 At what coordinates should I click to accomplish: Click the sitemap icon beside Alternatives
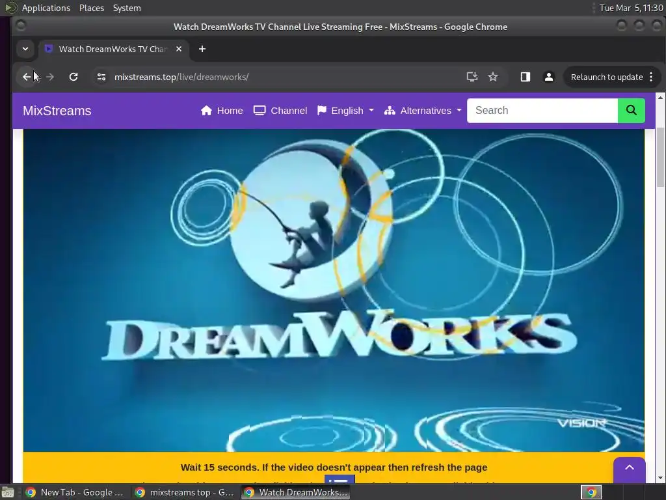390,111
